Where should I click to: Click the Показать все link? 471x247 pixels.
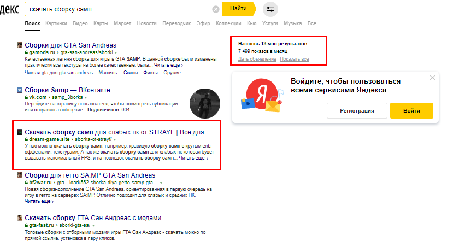pyautogui.click(x=295, y=59)
